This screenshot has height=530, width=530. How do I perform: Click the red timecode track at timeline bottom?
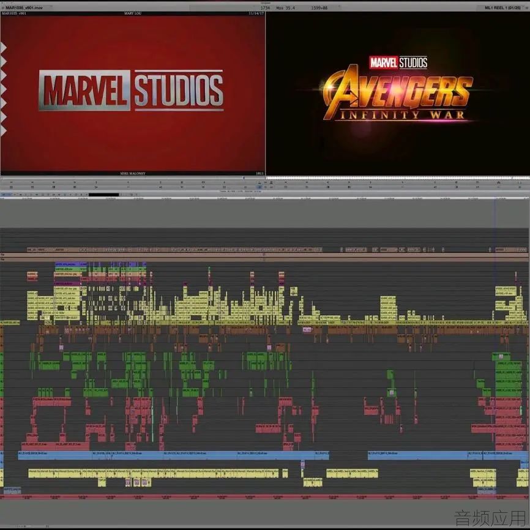coord(265,497)
